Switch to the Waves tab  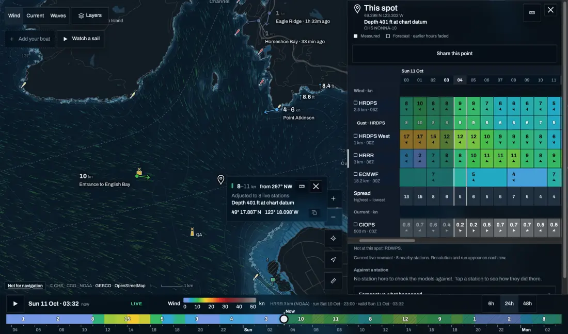coord(58,15)
